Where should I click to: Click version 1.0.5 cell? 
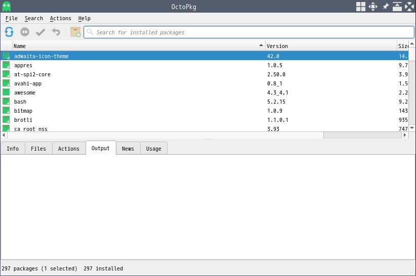pos(275,65)
